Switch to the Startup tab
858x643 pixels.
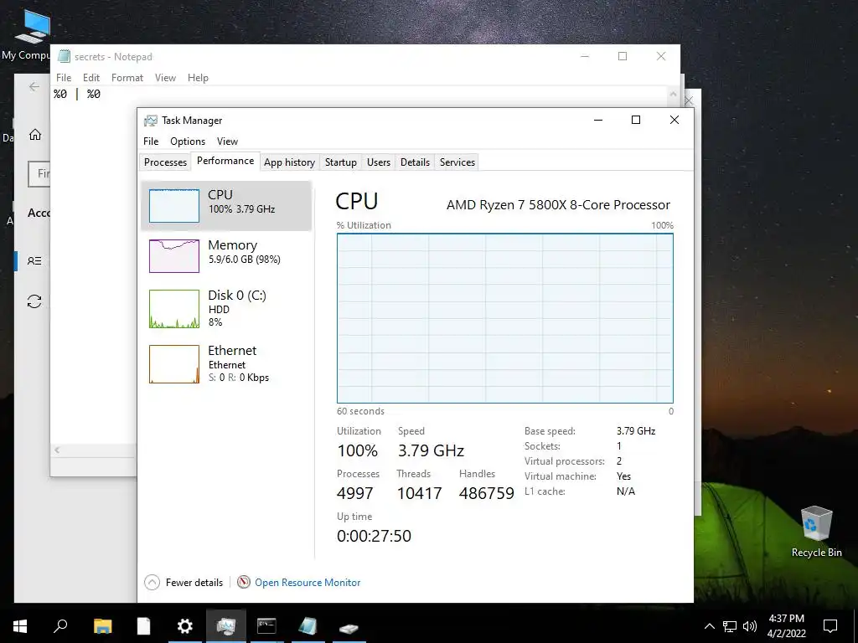pos(340,162)
